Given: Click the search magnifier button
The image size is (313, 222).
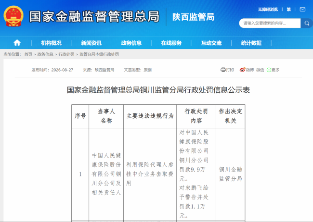Looking at the screenshot, I should 307,23.
